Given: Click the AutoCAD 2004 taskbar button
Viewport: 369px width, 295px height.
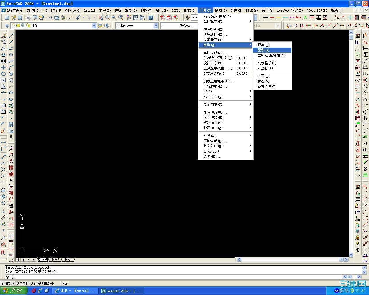Looking at the screenshot, I should point(122,291).
